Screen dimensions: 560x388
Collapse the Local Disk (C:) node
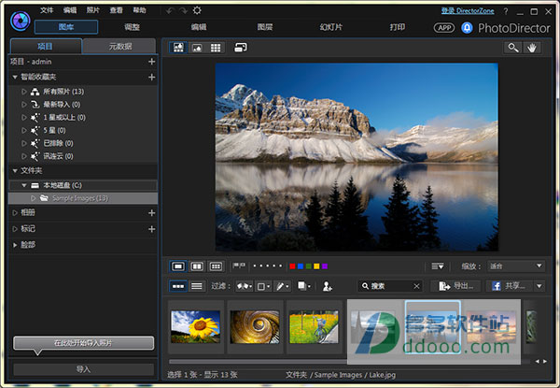point(24,185)
